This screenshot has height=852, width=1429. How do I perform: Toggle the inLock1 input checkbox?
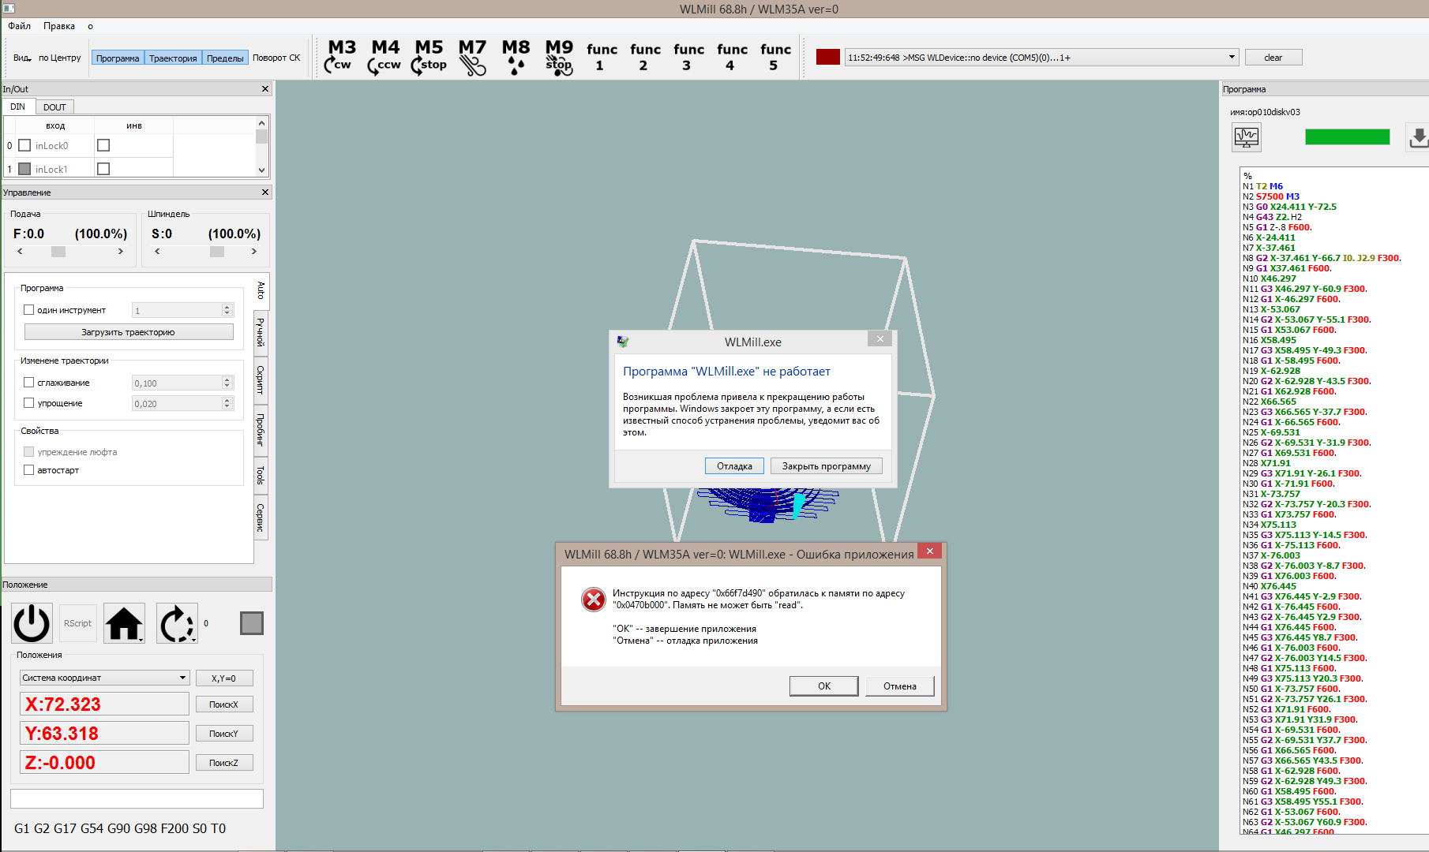point(24,169)
